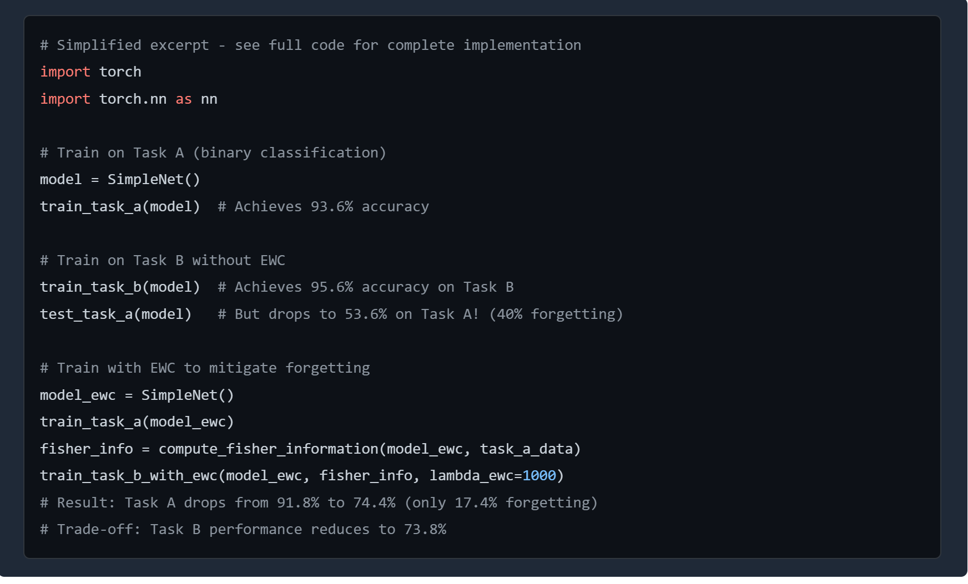968x584 pixels.
Task: Click the 'import torch' line
Action: coord(90,72)
